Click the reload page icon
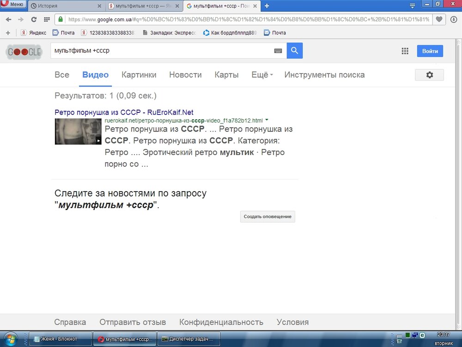This screenshot has height=347, width=462. 34,19
